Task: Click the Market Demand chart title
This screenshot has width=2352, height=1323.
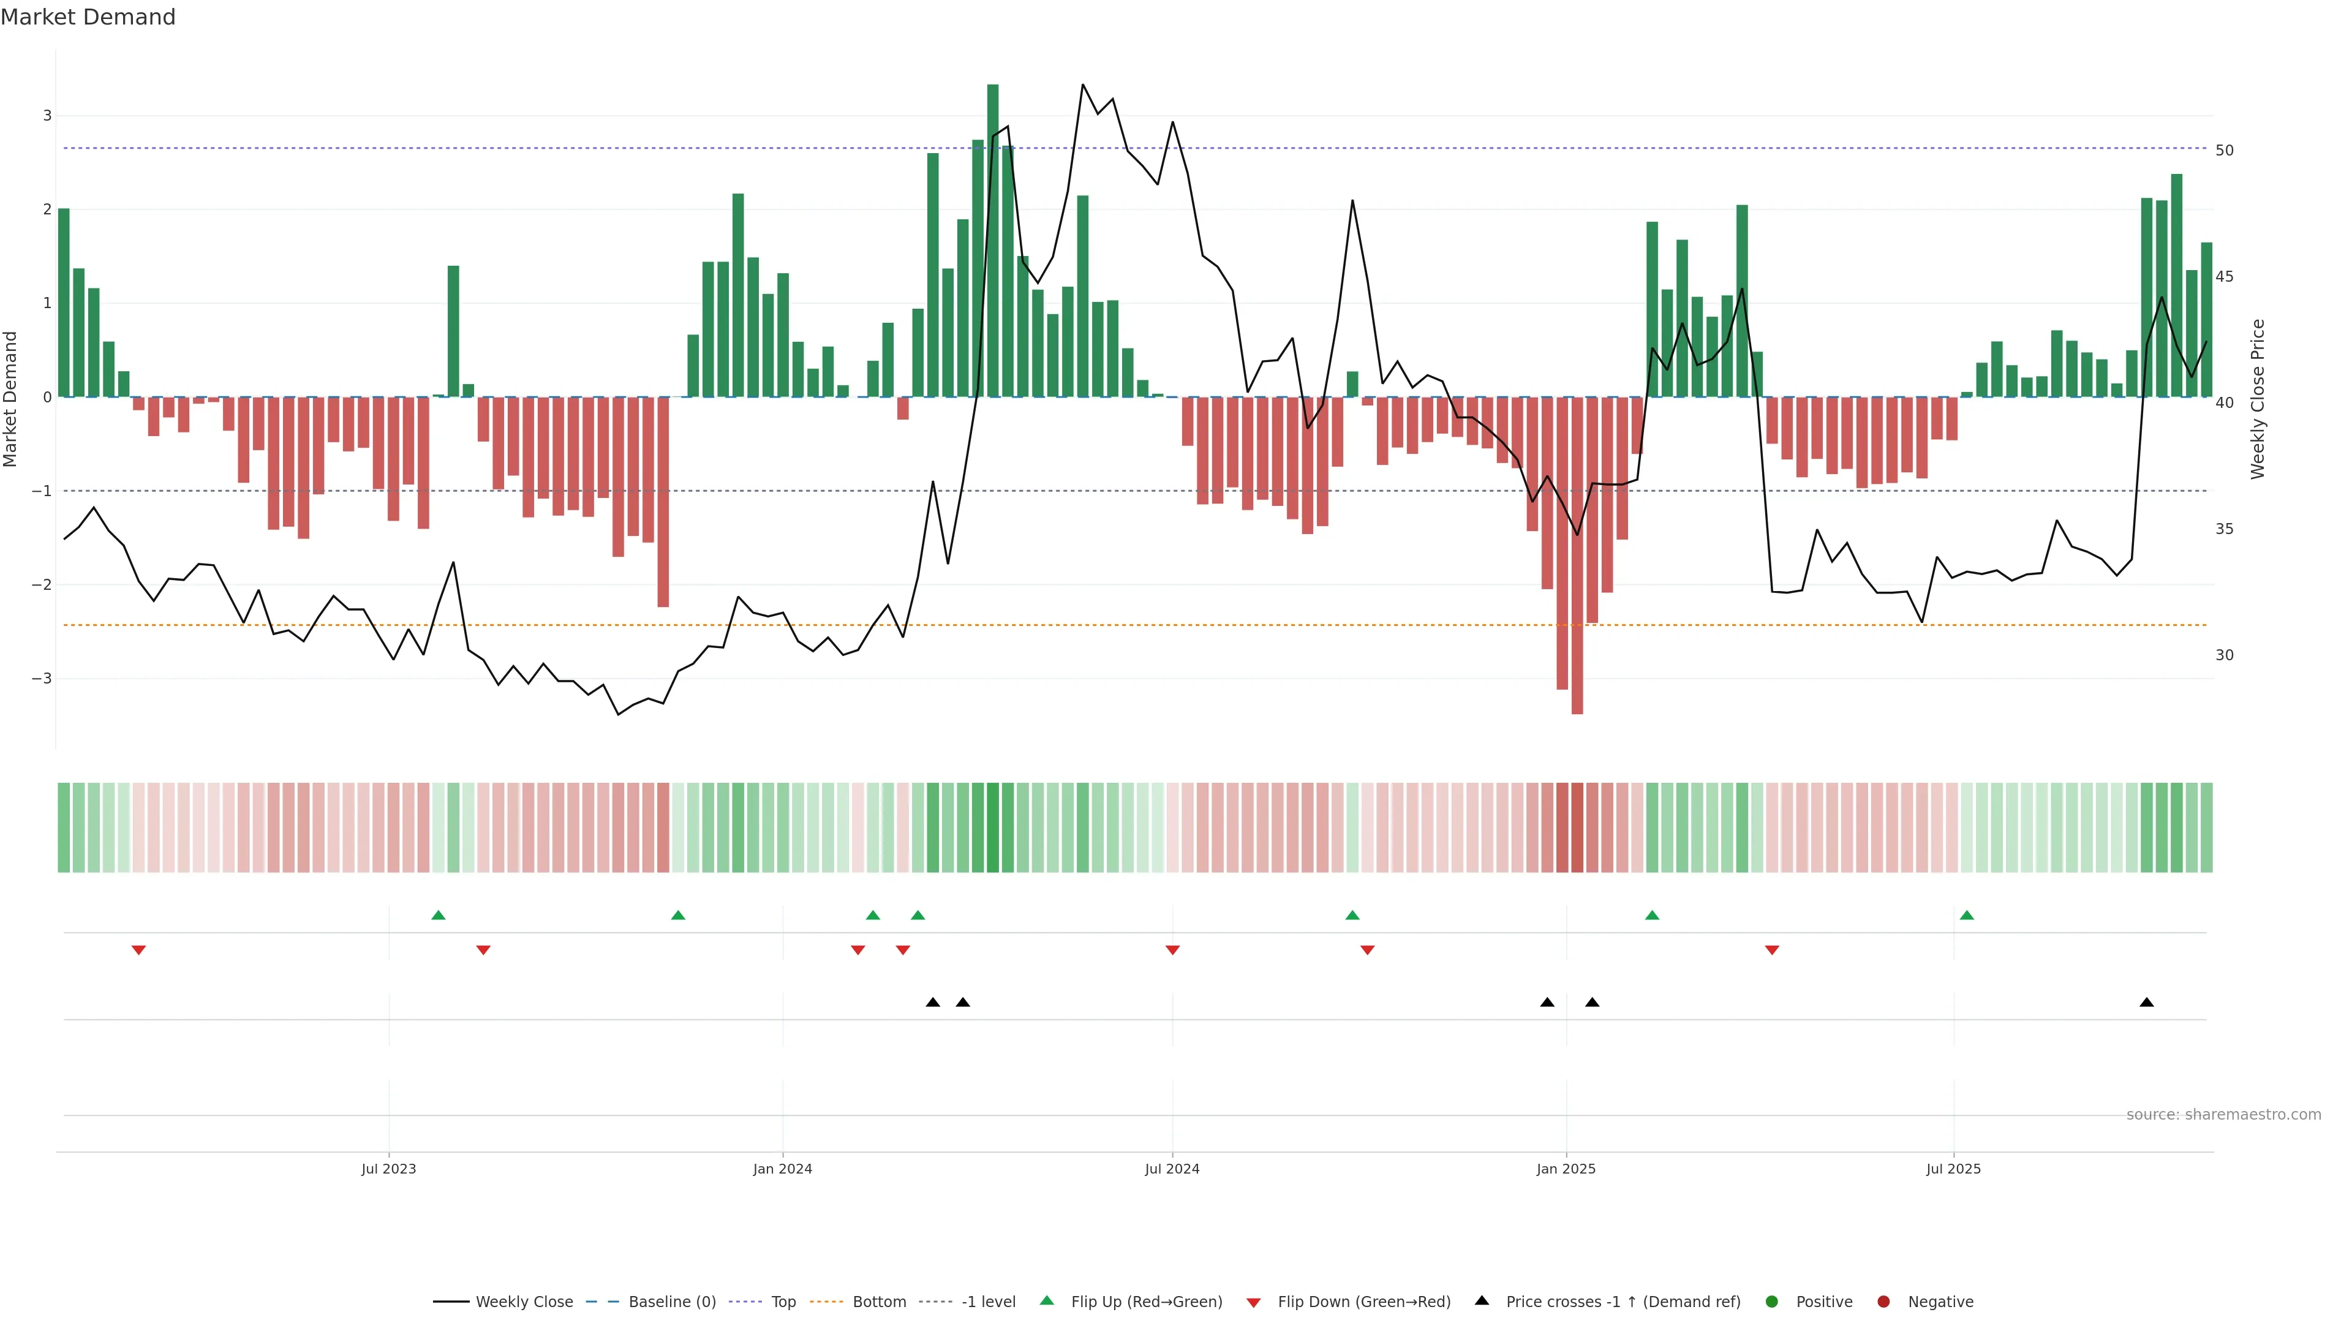Action: 88,17
